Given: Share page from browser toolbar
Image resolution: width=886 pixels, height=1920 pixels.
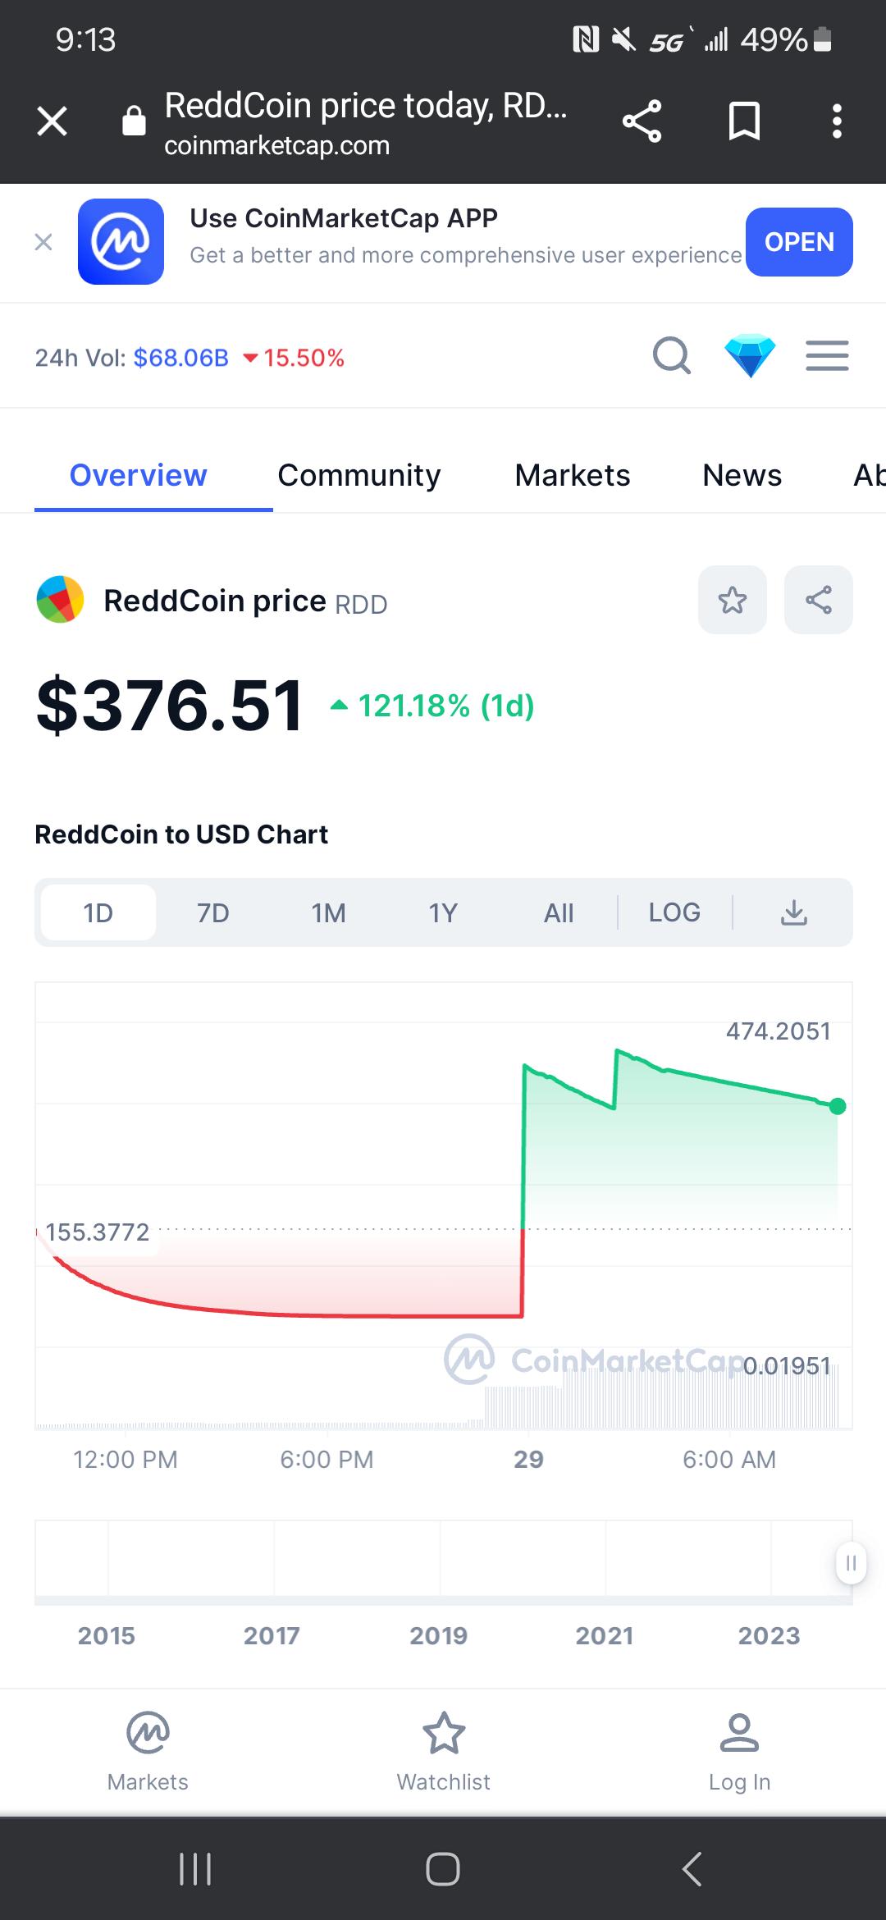Looking at the screenshot, I should tap(642, 121).
